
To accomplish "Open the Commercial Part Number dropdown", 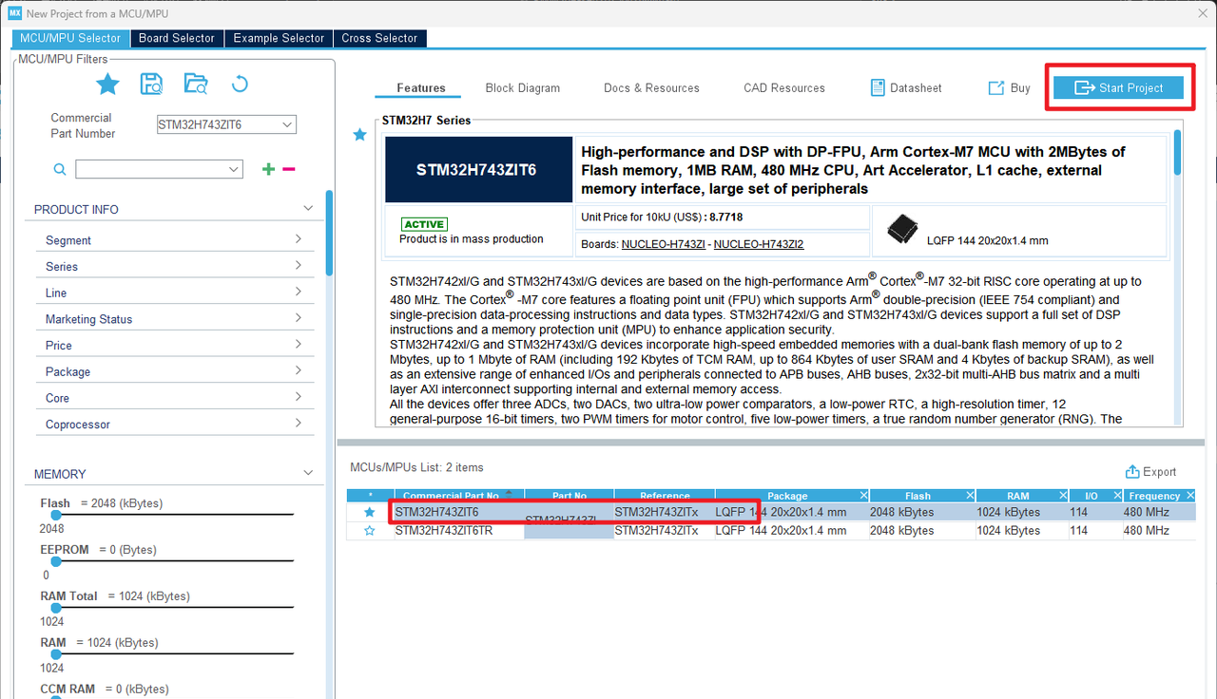I will [x=287, y=124].
